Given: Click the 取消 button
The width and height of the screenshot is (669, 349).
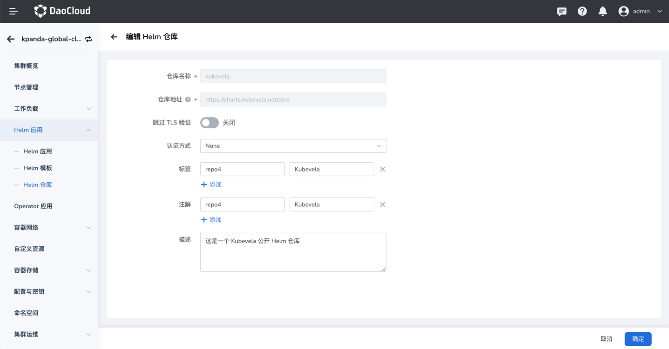Looking at the screenshot, I should click(x=606, y=339).
